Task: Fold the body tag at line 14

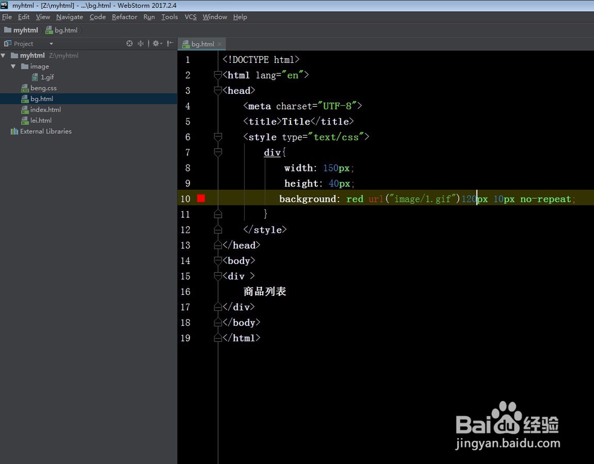Action: click(x=218, y=260)
